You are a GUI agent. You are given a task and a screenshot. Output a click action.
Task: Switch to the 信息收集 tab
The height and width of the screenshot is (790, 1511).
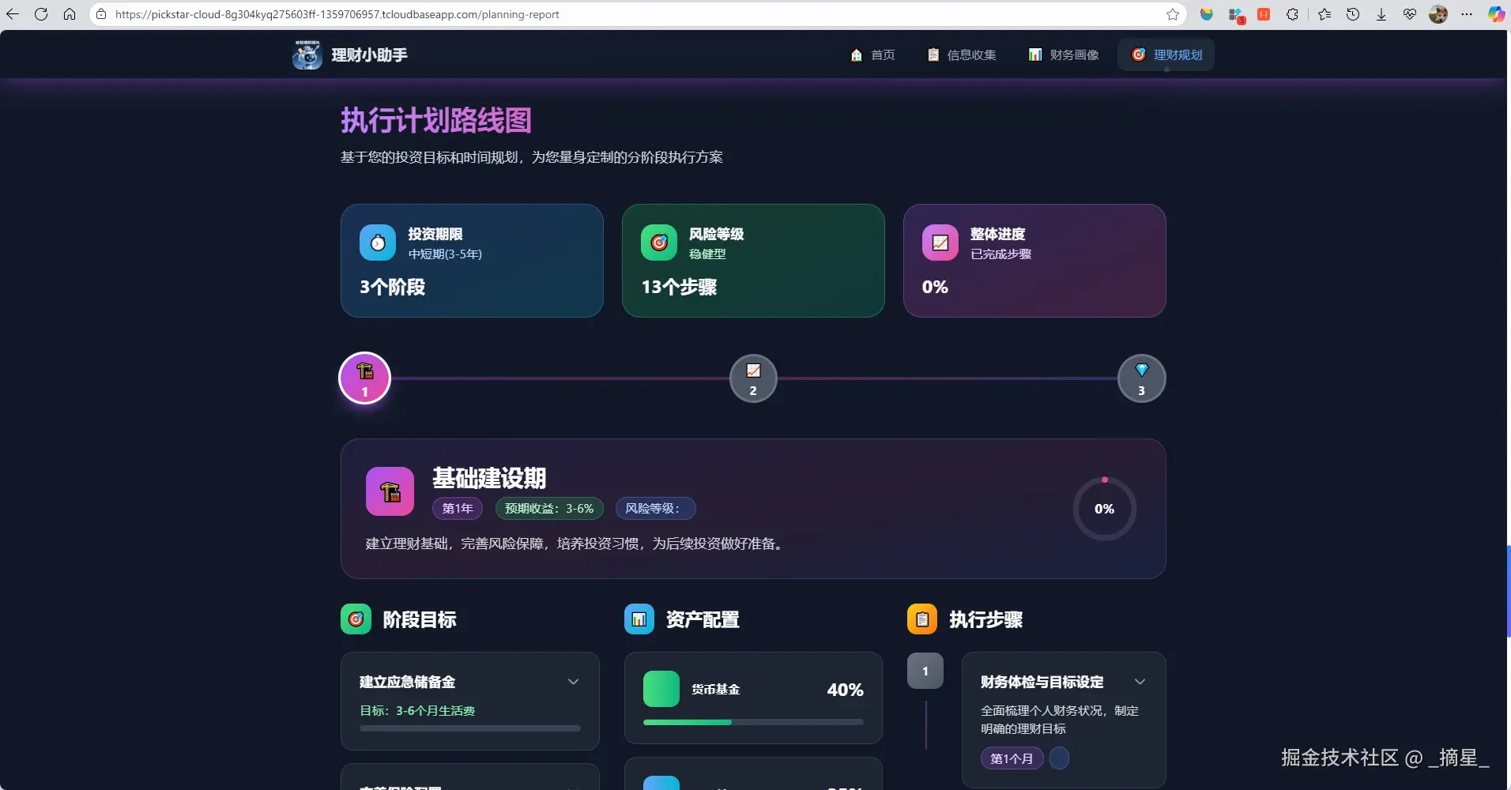(962, 55)
